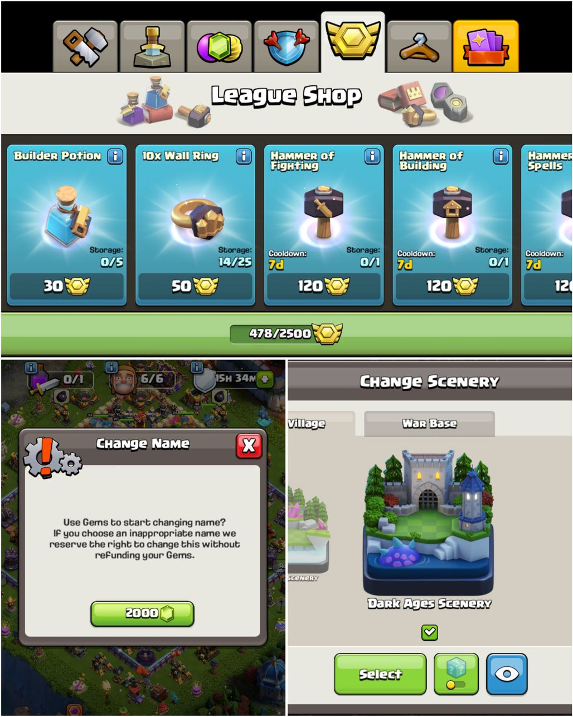Image resolution: width=573 pixels, height=717 pixels.
Task: Open the hammer and saw builder tab
Action: tap(85, 47)
